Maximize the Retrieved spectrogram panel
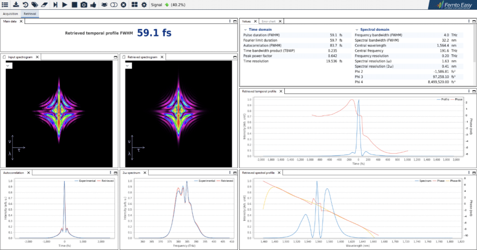The height and width of the screenshot is (250, 477). 235,57
